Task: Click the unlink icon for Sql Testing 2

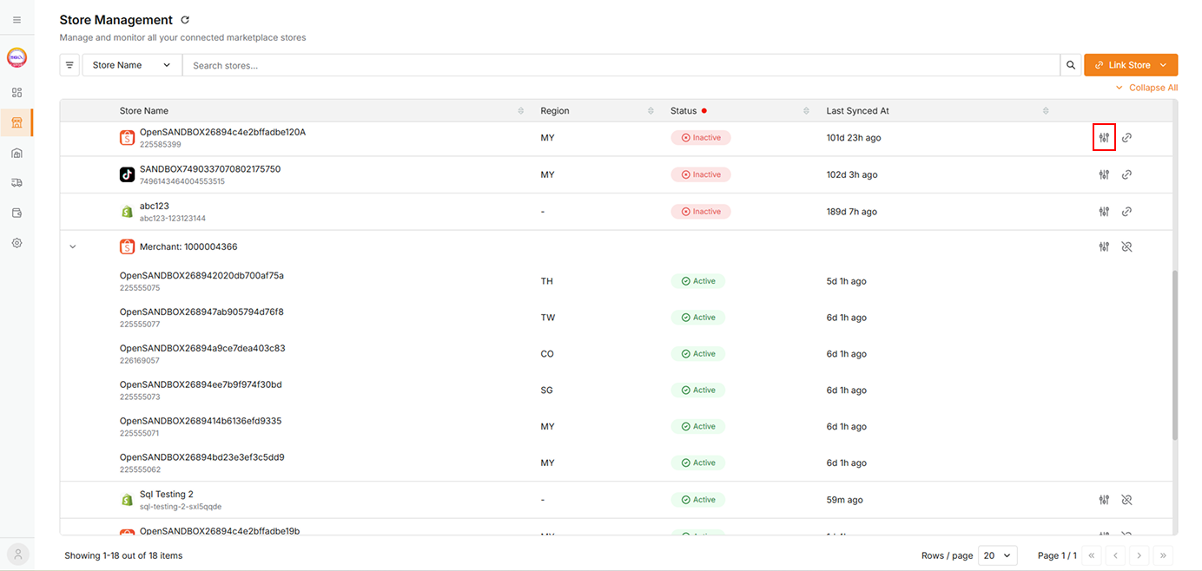Action: coord(1126,500)
